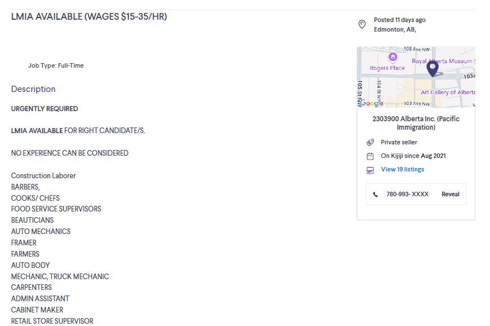Image resolution: width=490 pixels, height=326 pixels.
Task: Click the partially hidden 780-993 phone number
Action: click(x=407, y=194)
